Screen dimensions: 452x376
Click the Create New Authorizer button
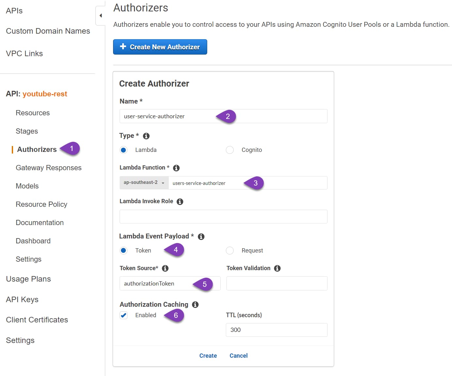160,47
